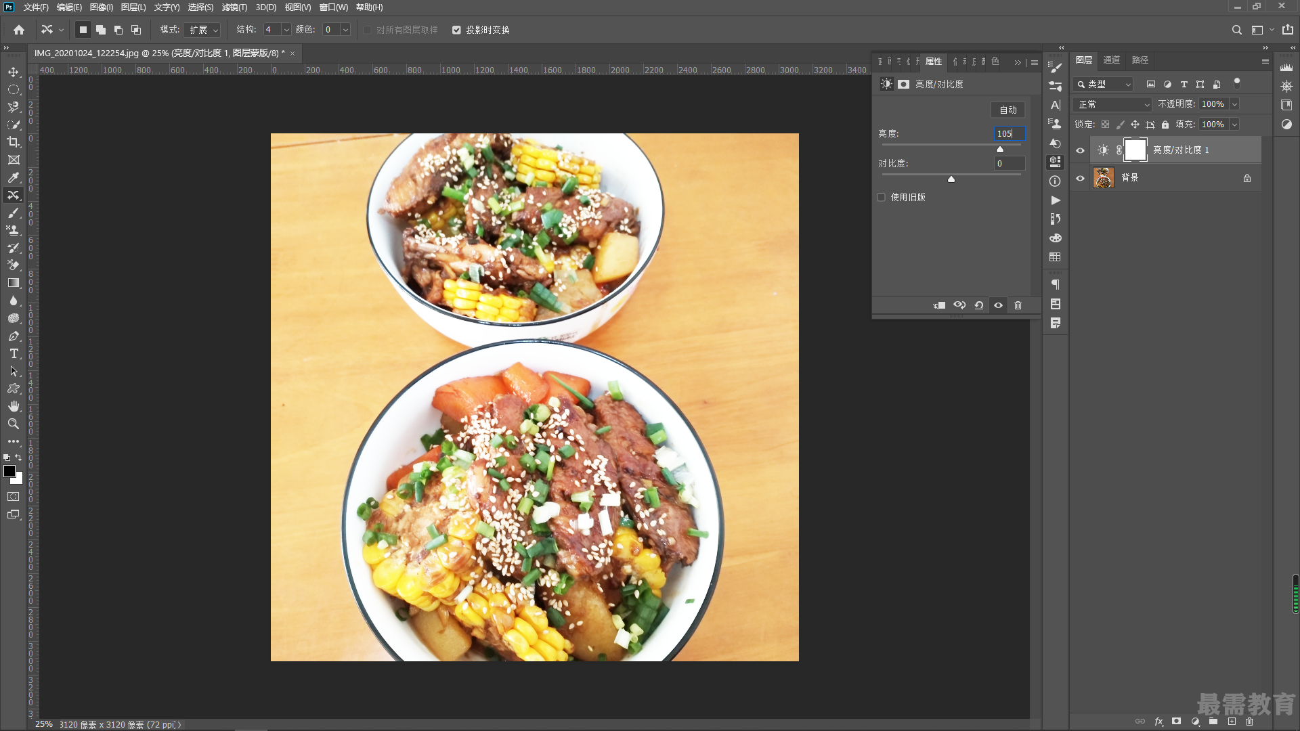The height and width of the screenshot is (731, 1300).
Task: Toggle lock all icon in Layers panel
Action: (1165, 125)
